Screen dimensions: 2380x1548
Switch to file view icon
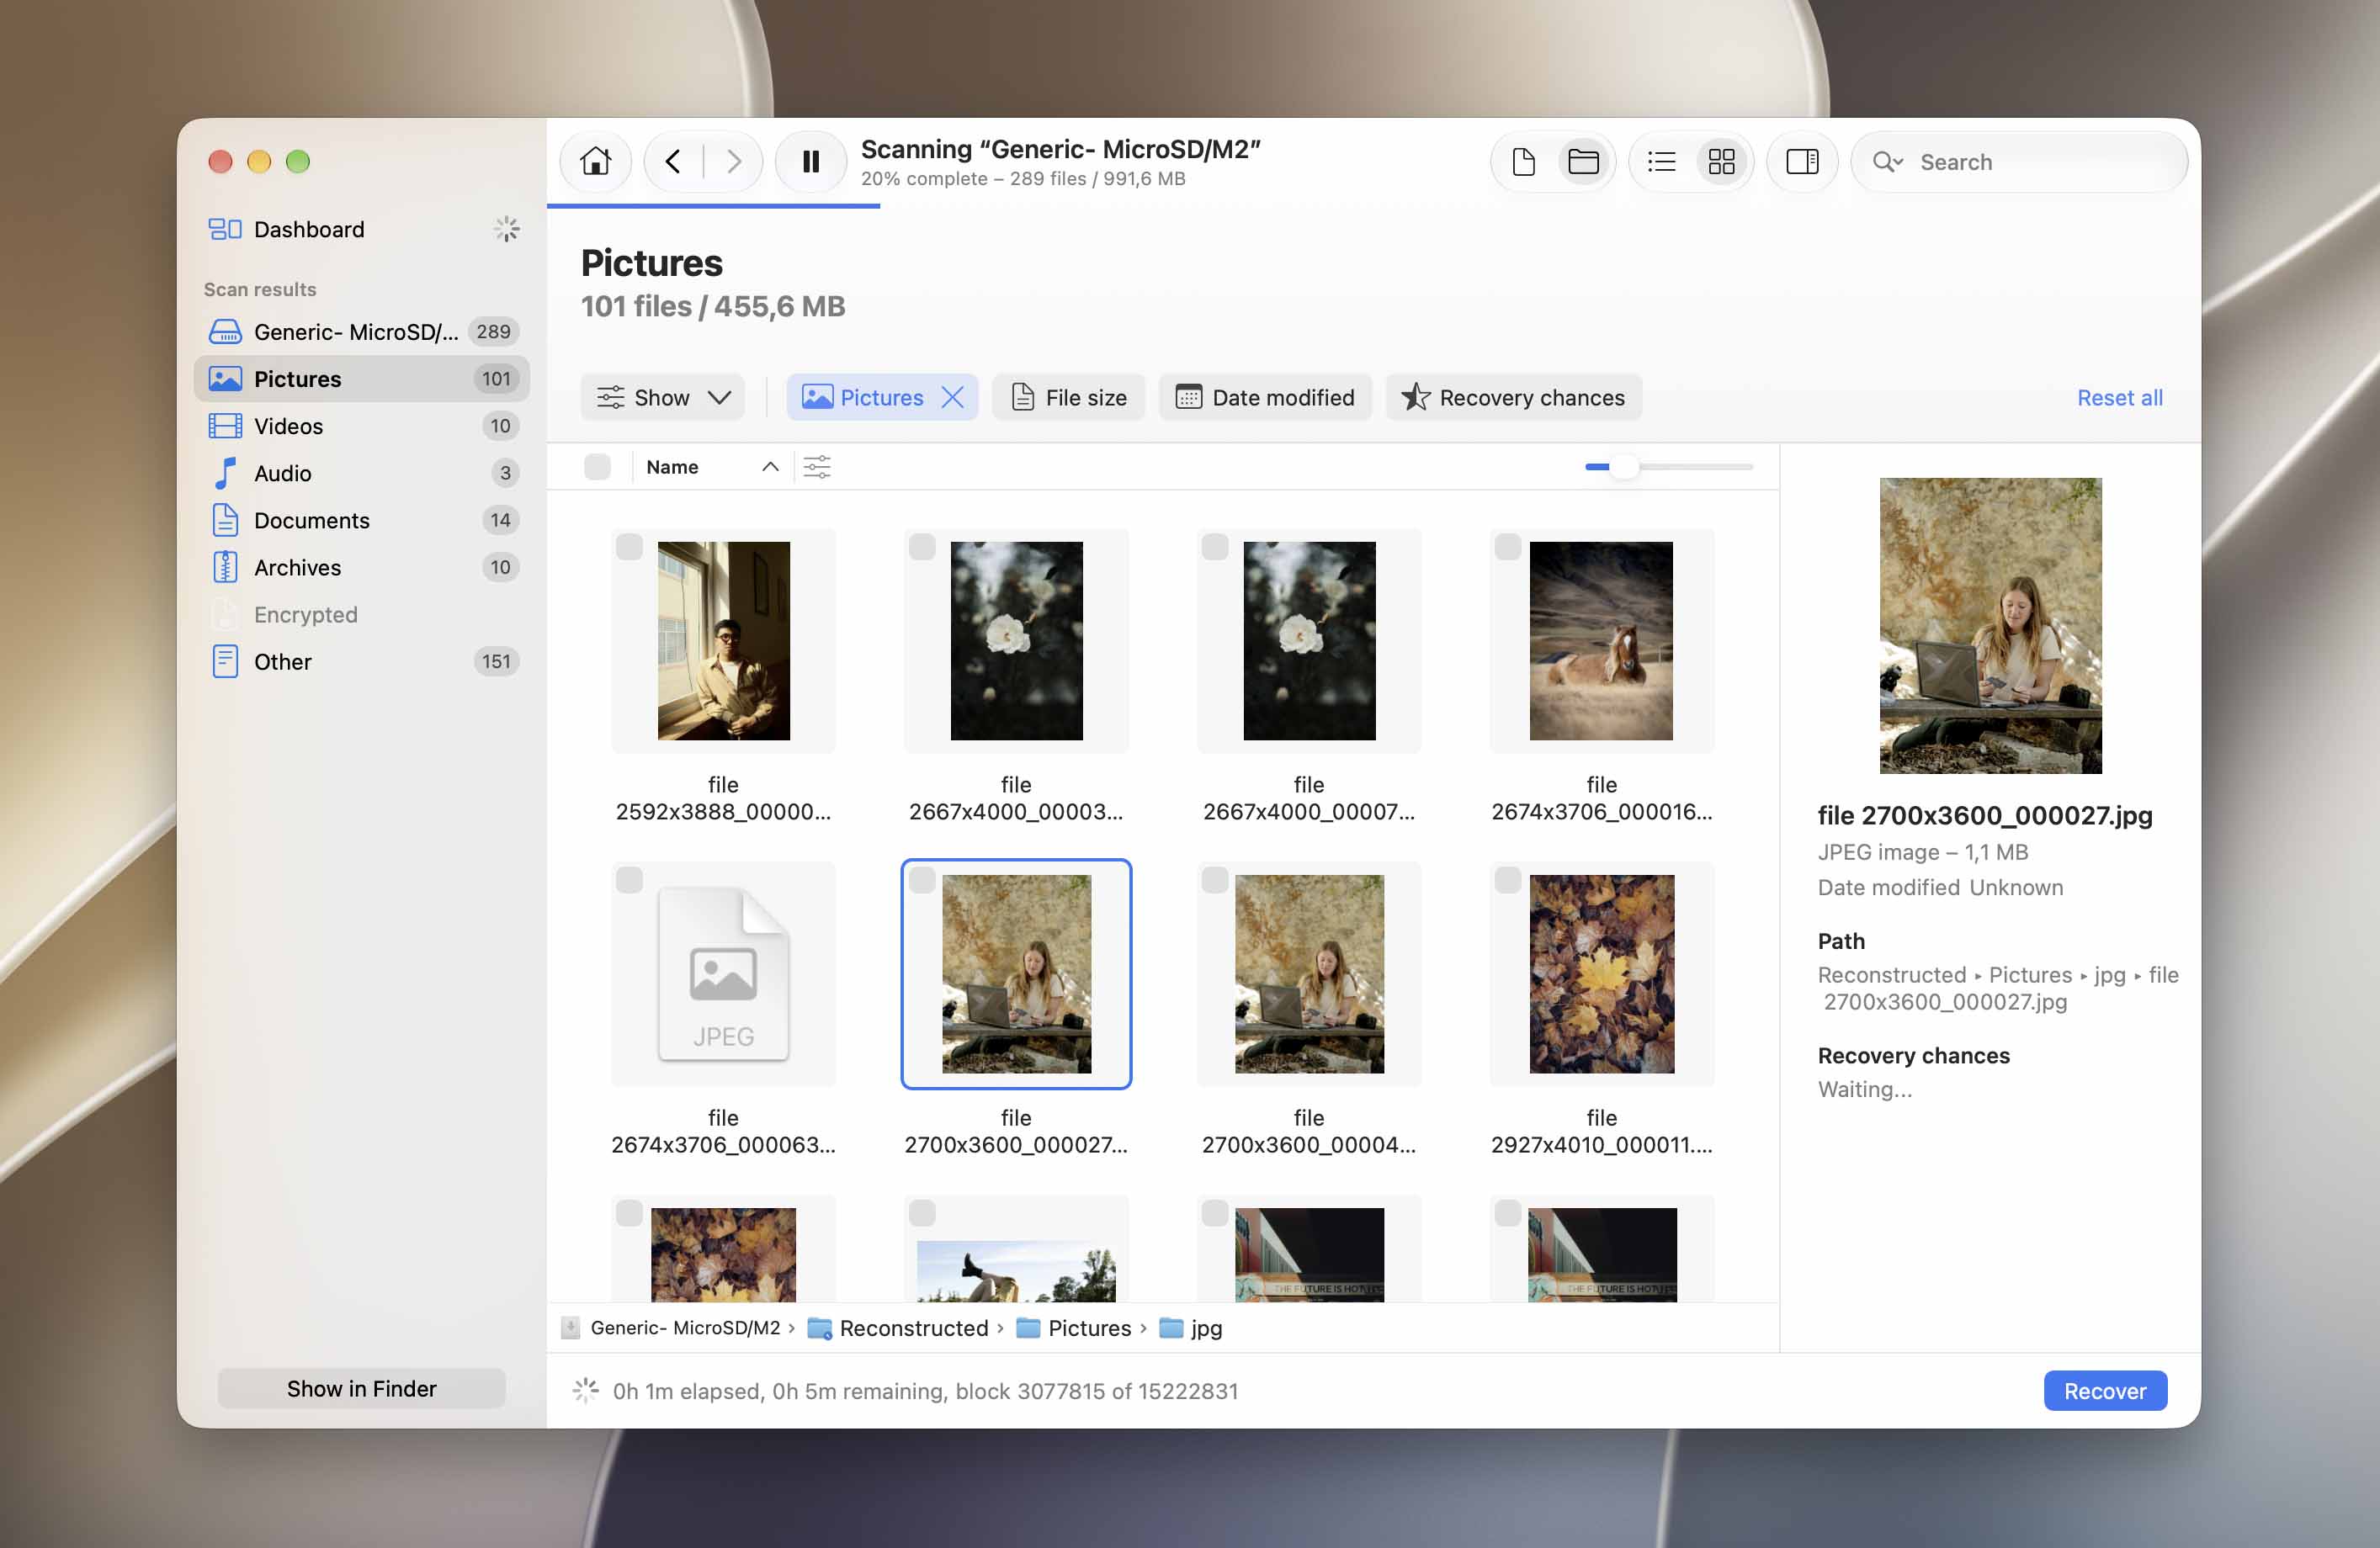(1523, 161)
